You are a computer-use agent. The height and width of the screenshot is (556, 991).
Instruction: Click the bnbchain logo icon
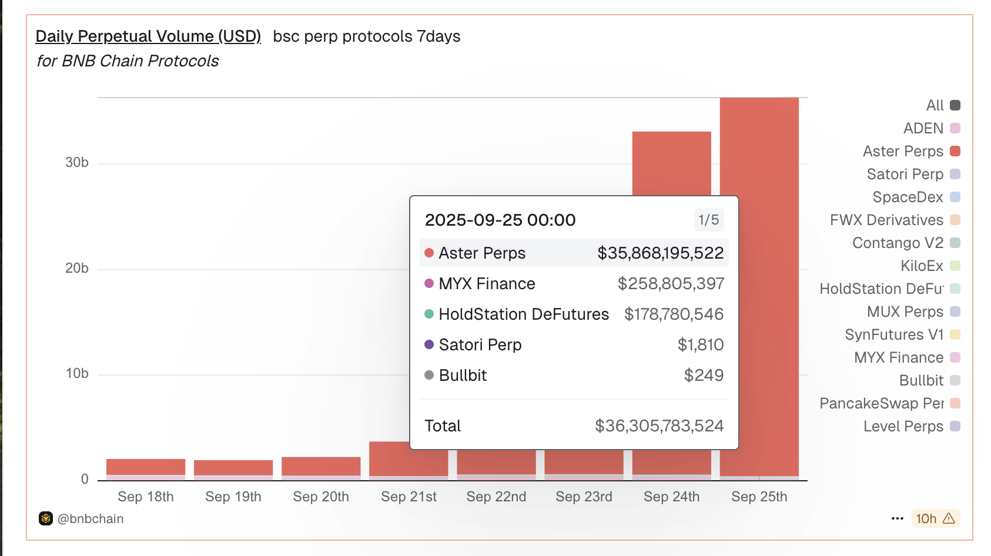pos(46,518)
